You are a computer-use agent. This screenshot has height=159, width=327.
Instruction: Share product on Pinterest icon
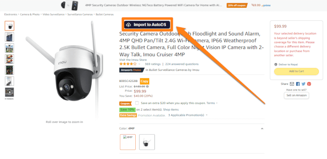tap(309, 84)
